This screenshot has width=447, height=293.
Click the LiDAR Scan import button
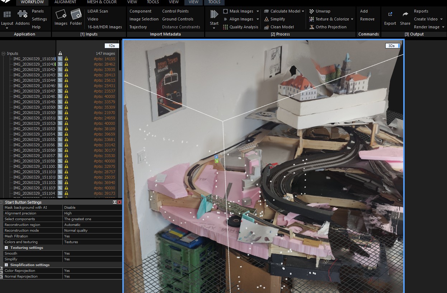98,11
